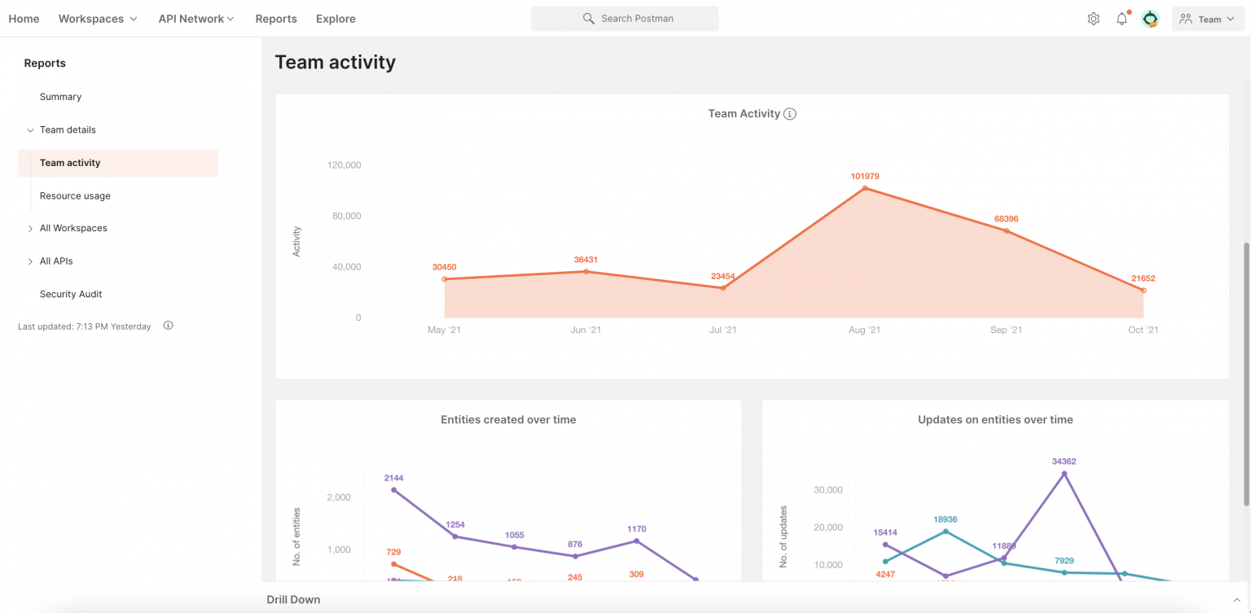Click the Jun '21 data point 36431
Image resolution: width=1251 pixels, height=613 pixels.
[586, 271]
